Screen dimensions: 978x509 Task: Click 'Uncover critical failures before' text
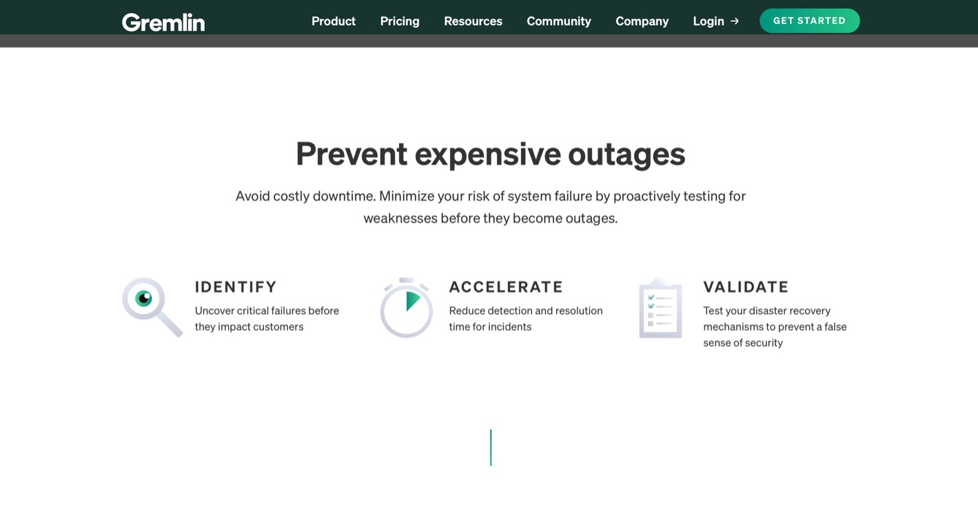click(x=267, y=310)
